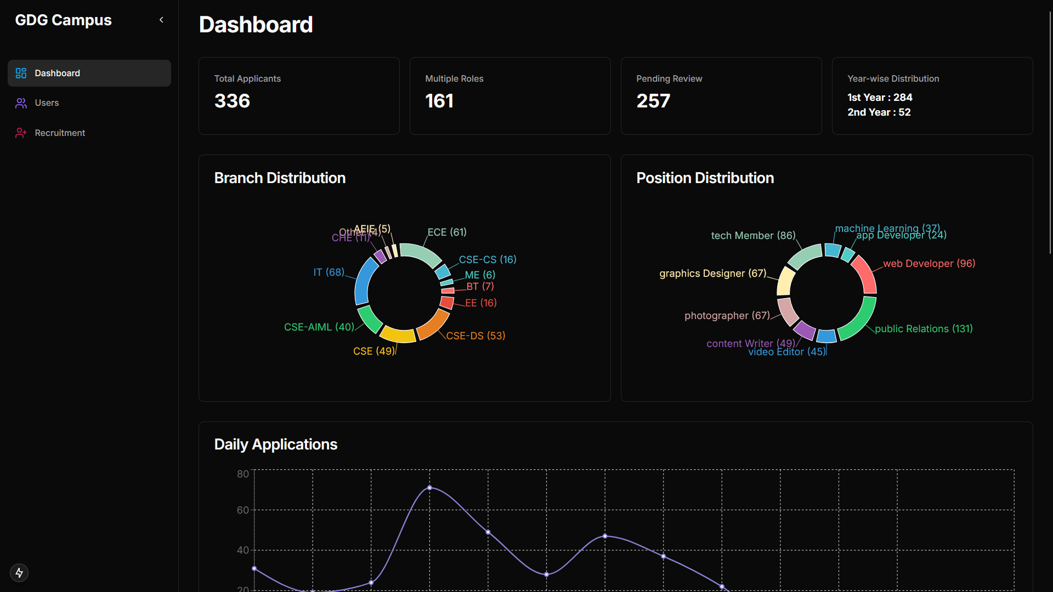
Task: Click the first data point near 30
Action: (x=254, y=568)
